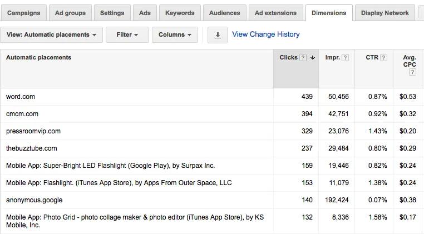Screen dimensions: 424x234
Task: Click the help icon under Avg. CPC
Action: tap(412, 72)
